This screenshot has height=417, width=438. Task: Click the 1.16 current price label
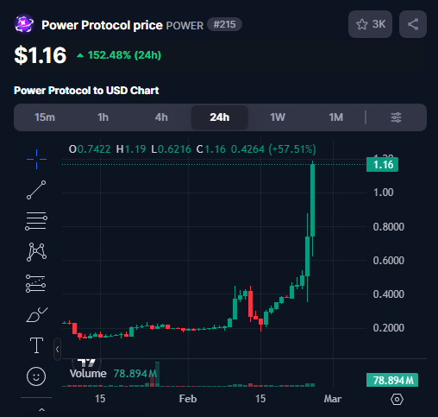pos(382,165)
